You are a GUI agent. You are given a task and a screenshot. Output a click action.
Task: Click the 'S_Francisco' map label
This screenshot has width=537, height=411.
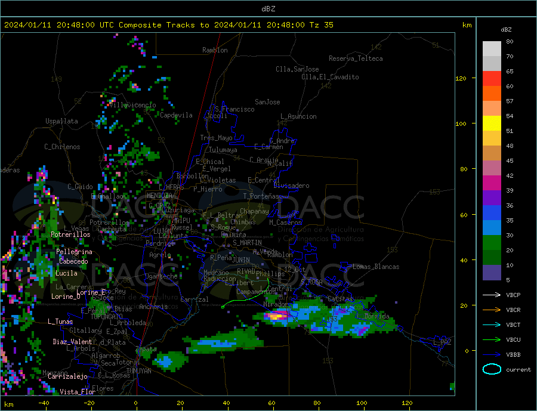tap(234, 109)
